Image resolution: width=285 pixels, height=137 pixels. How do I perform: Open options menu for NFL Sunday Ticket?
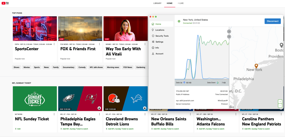(x=54, y=114)
